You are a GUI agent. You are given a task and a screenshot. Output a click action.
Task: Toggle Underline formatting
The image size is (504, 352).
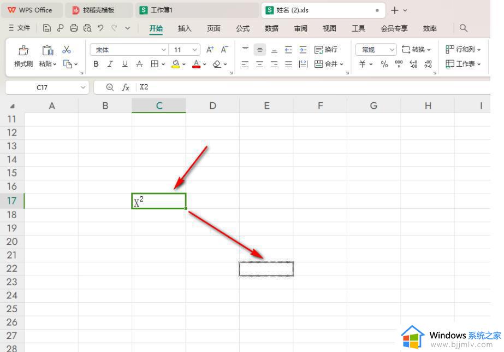click(124, 64)
